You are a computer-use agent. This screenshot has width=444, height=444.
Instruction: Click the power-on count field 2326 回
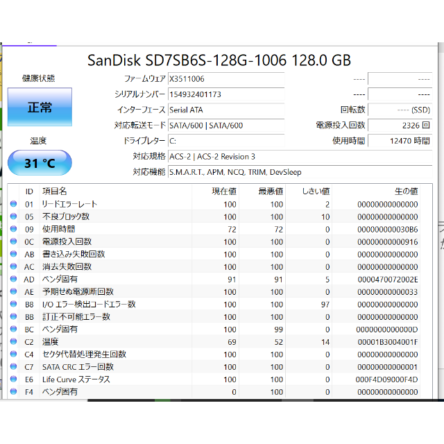[400, 126]
